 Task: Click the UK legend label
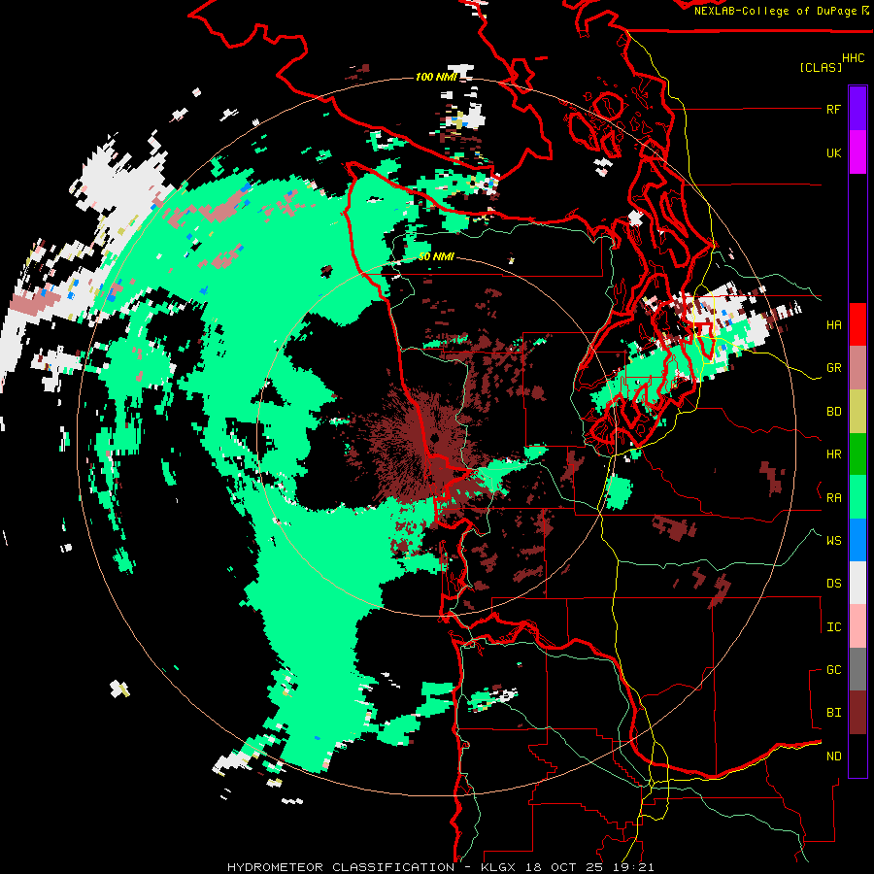833,152
